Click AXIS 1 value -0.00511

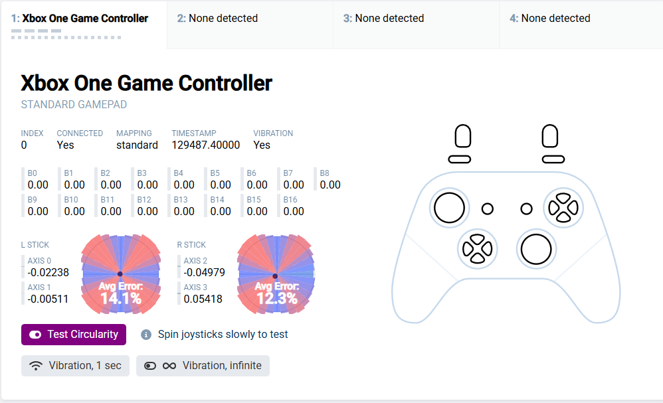(x=48, y=299)
